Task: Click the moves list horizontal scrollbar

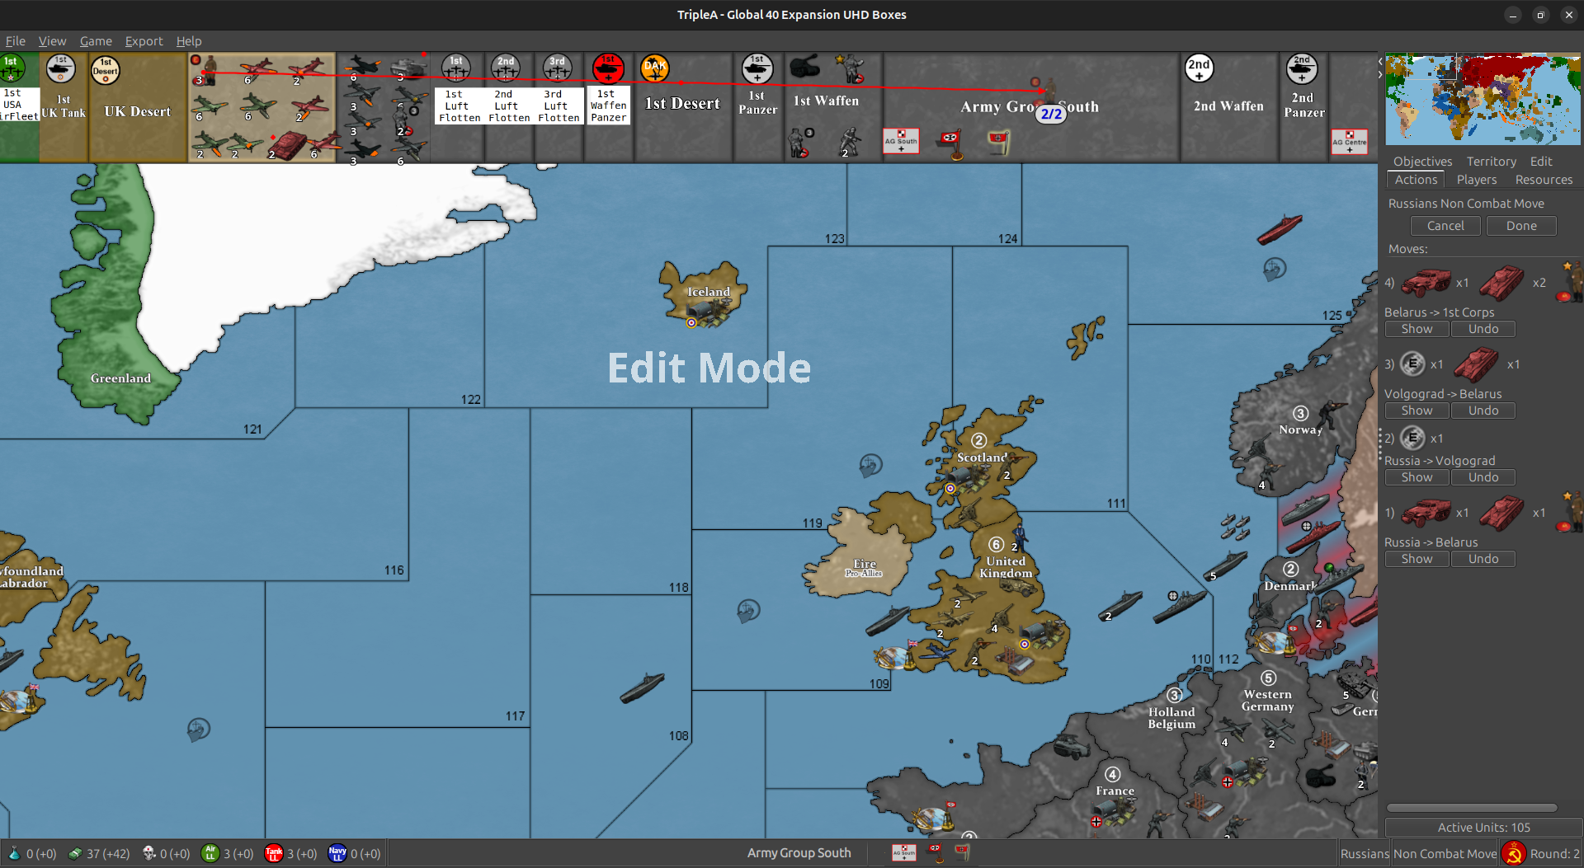Action: pos(1471,808)
